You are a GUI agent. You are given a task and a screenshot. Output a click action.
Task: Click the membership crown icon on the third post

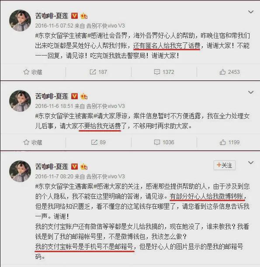coord(84,166)
